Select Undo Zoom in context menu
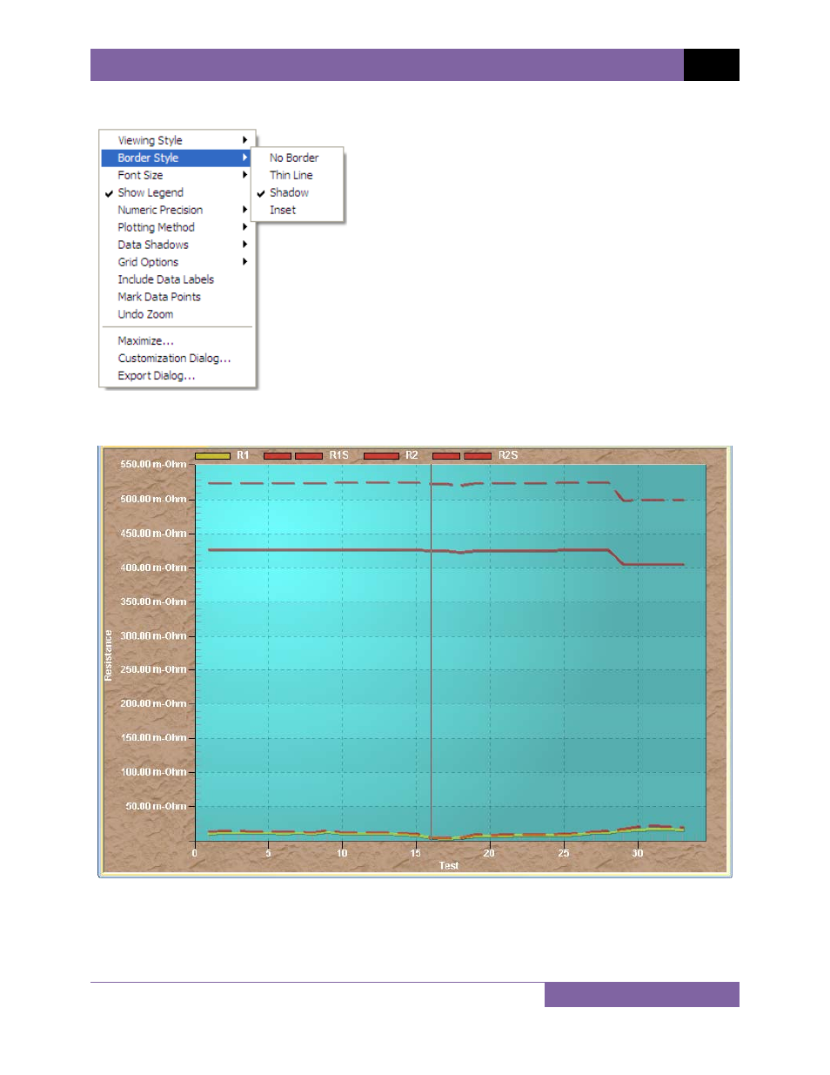 point(177,314)
